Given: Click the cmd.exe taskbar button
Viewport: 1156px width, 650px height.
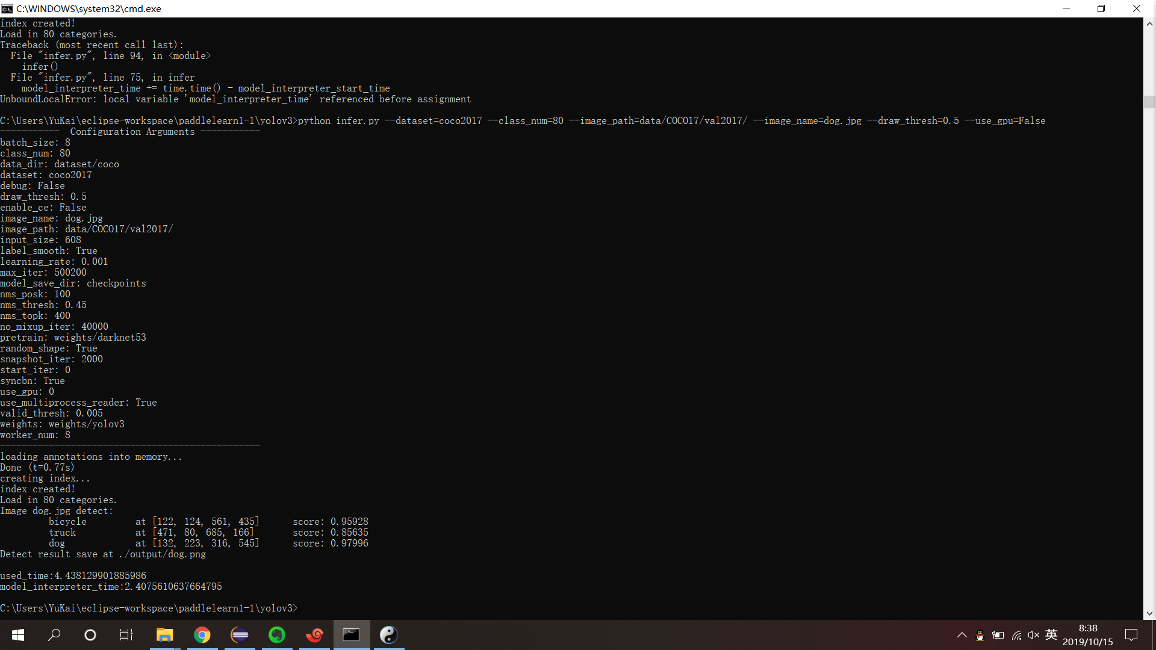Looking at the screenshot, I should coord(352,635).
